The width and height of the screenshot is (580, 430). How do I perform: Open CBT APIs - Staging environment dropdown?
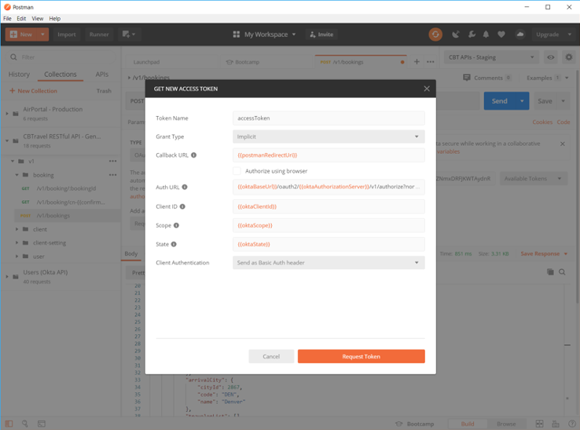point(491,57)
